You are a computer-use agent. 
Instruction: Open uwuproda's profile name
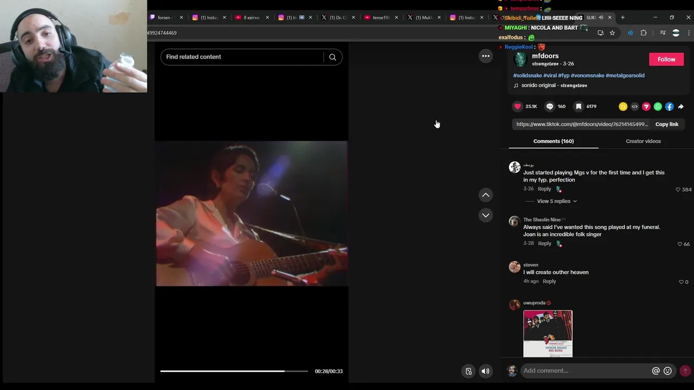click(x=534, y=303)
